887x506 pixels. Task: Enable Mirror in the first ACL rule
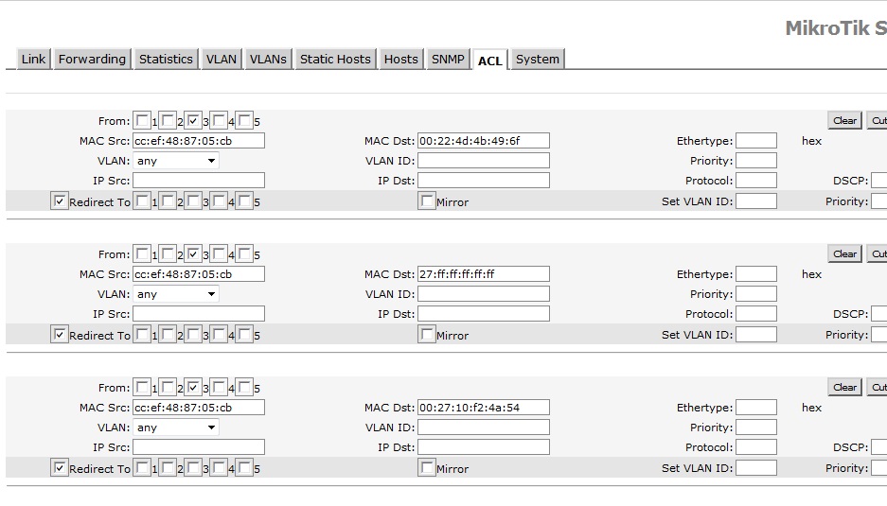pos(427,201)
